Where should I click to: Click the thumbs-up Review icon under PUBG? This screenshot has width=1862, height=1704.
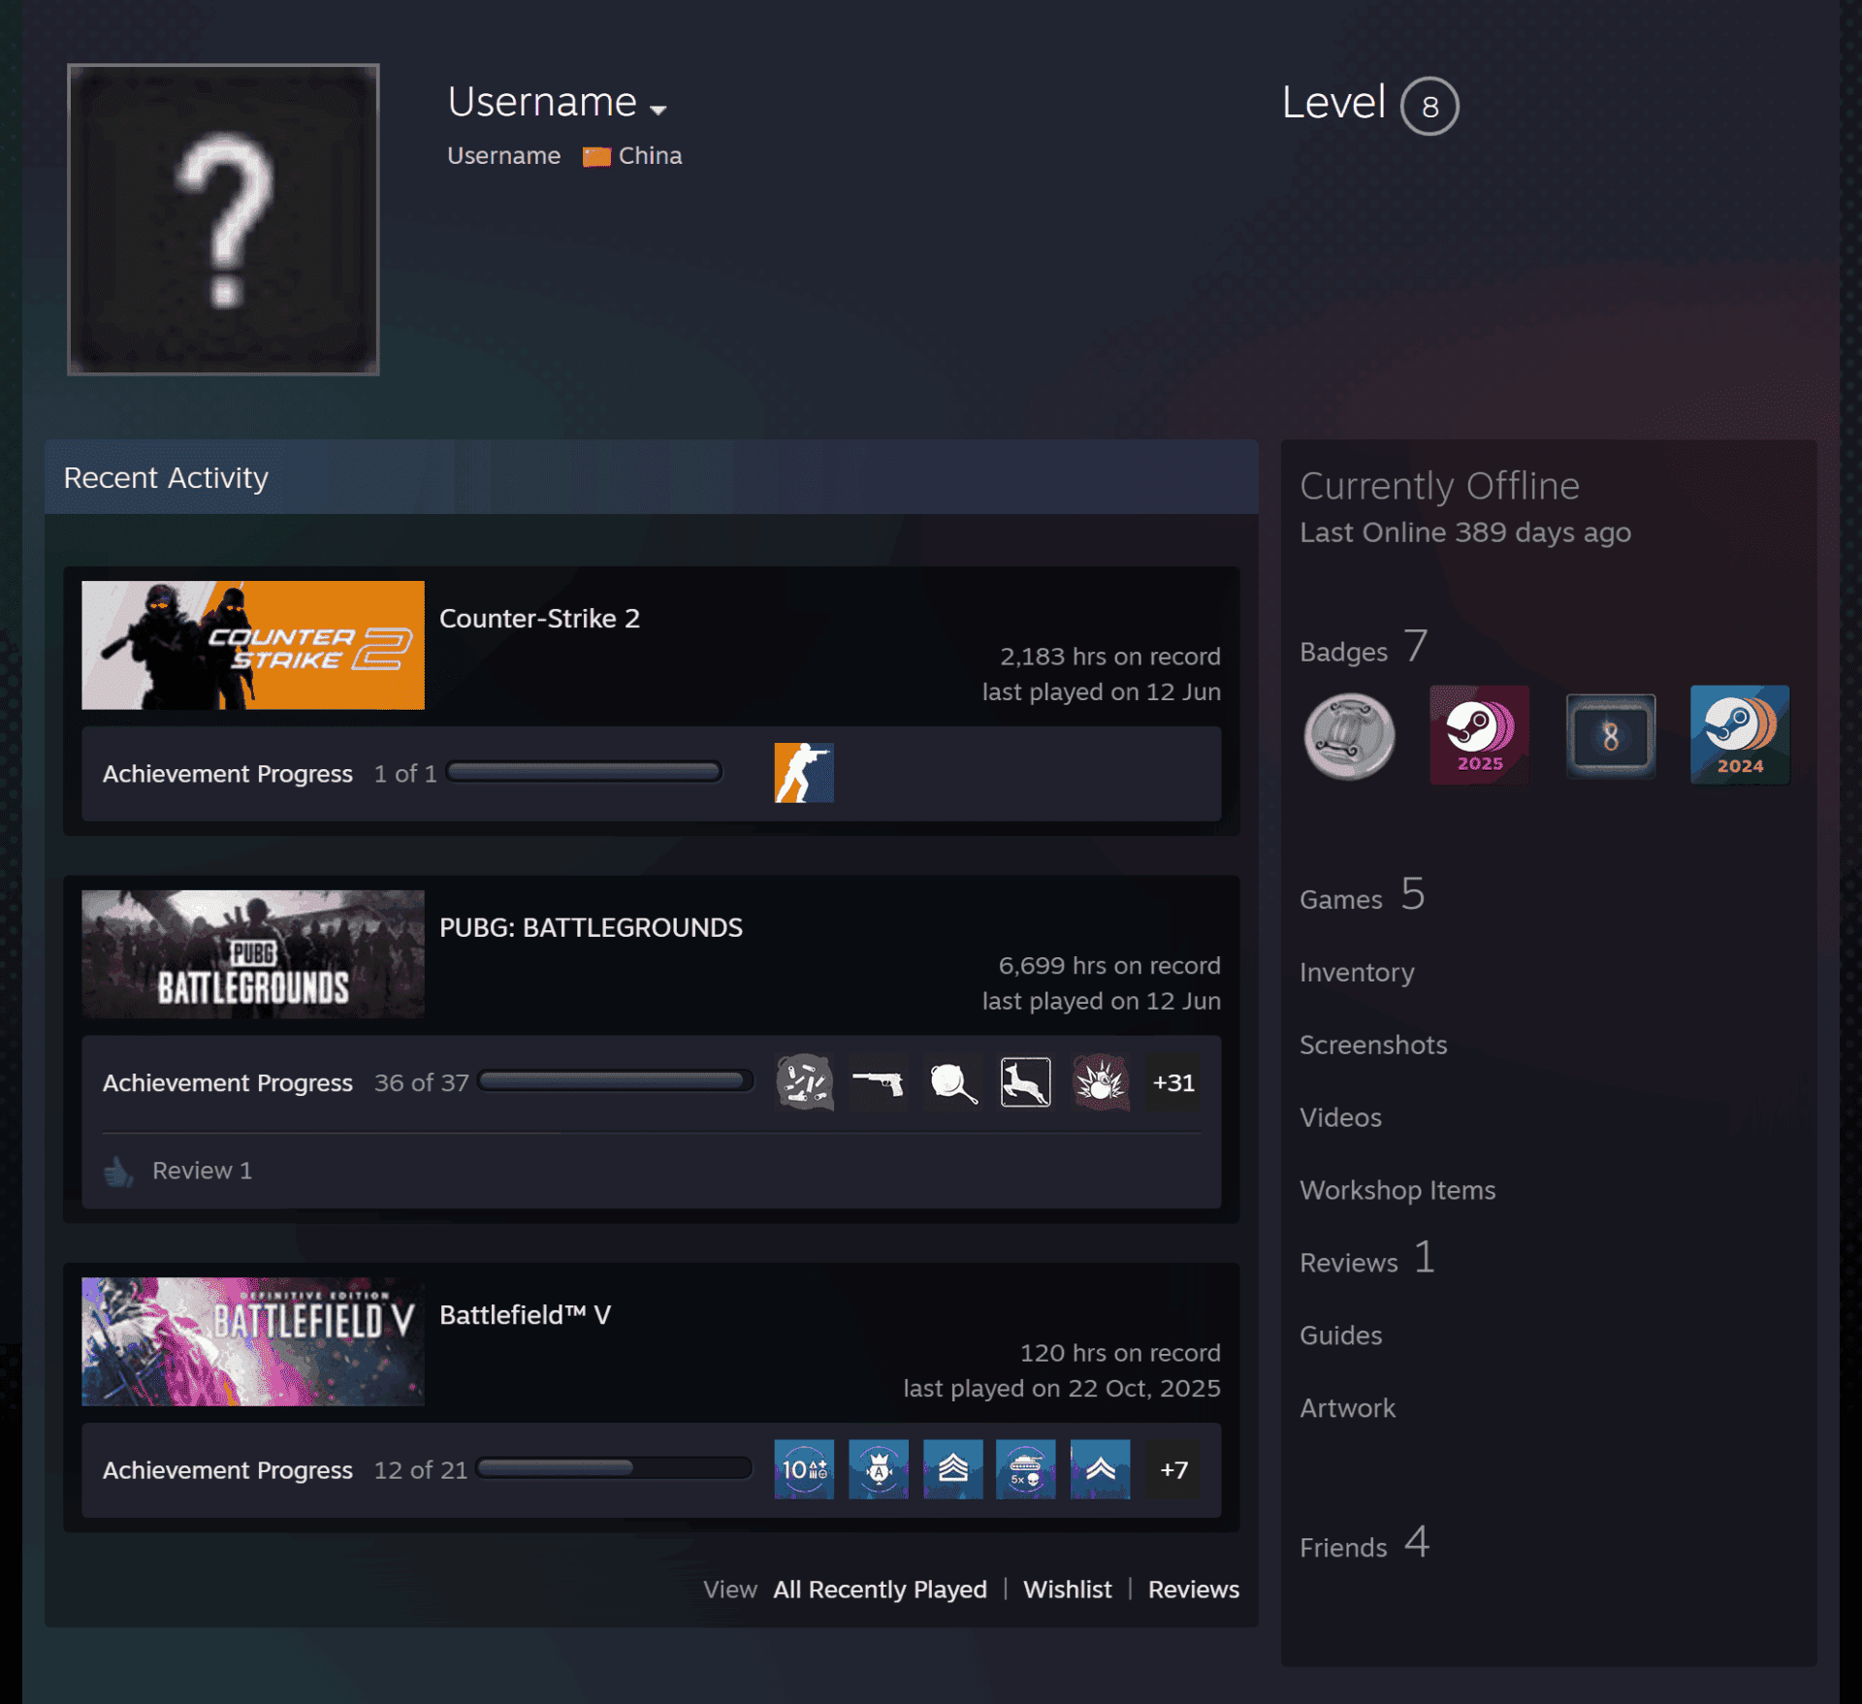[118, 1171]
